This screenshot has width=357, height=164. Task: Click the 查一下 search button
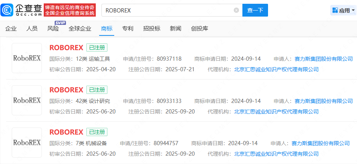click(x=255, y=10)
